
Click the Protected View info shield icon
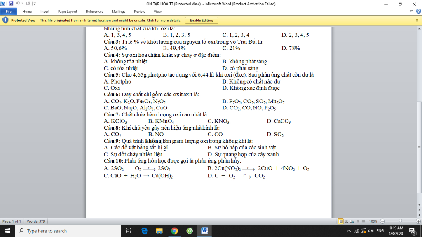pyautogui.click(x=5, y=21)
